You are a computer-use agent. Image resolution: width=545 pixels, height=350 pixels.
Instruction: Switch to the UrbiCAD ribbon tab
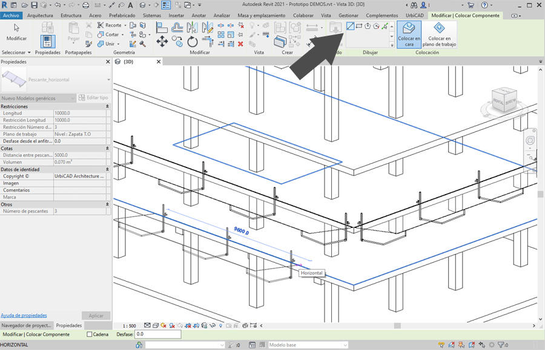414,15
